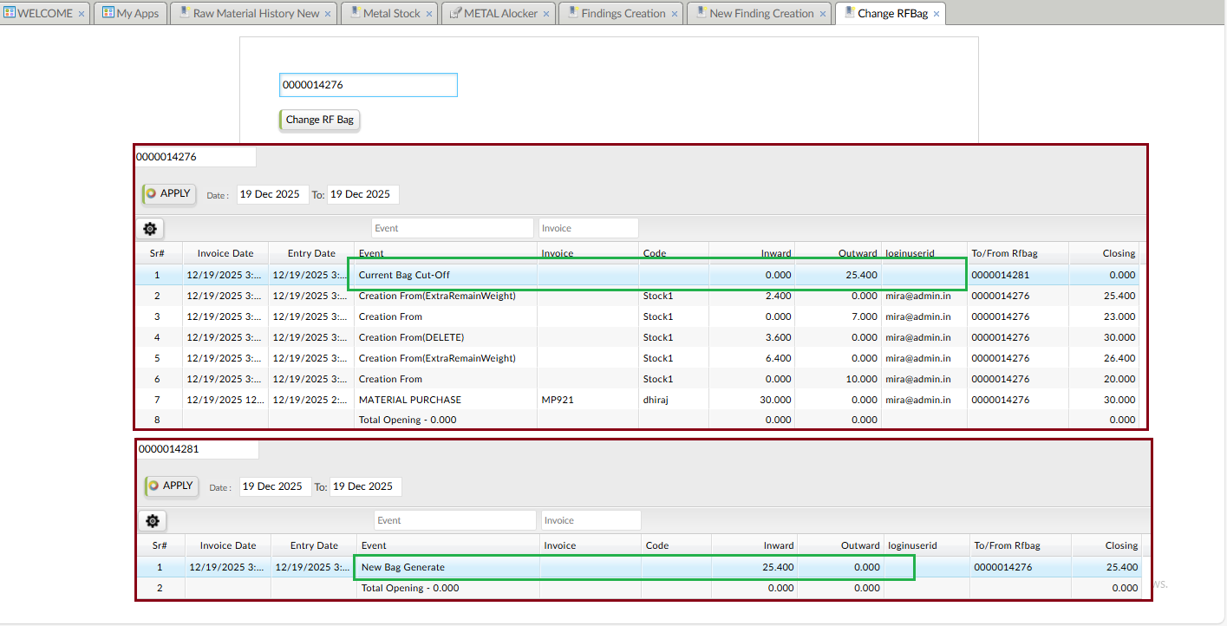1227x626 pixels.
Task: Click APPLY button for bag 0000014276
Action: coord(169,194)
